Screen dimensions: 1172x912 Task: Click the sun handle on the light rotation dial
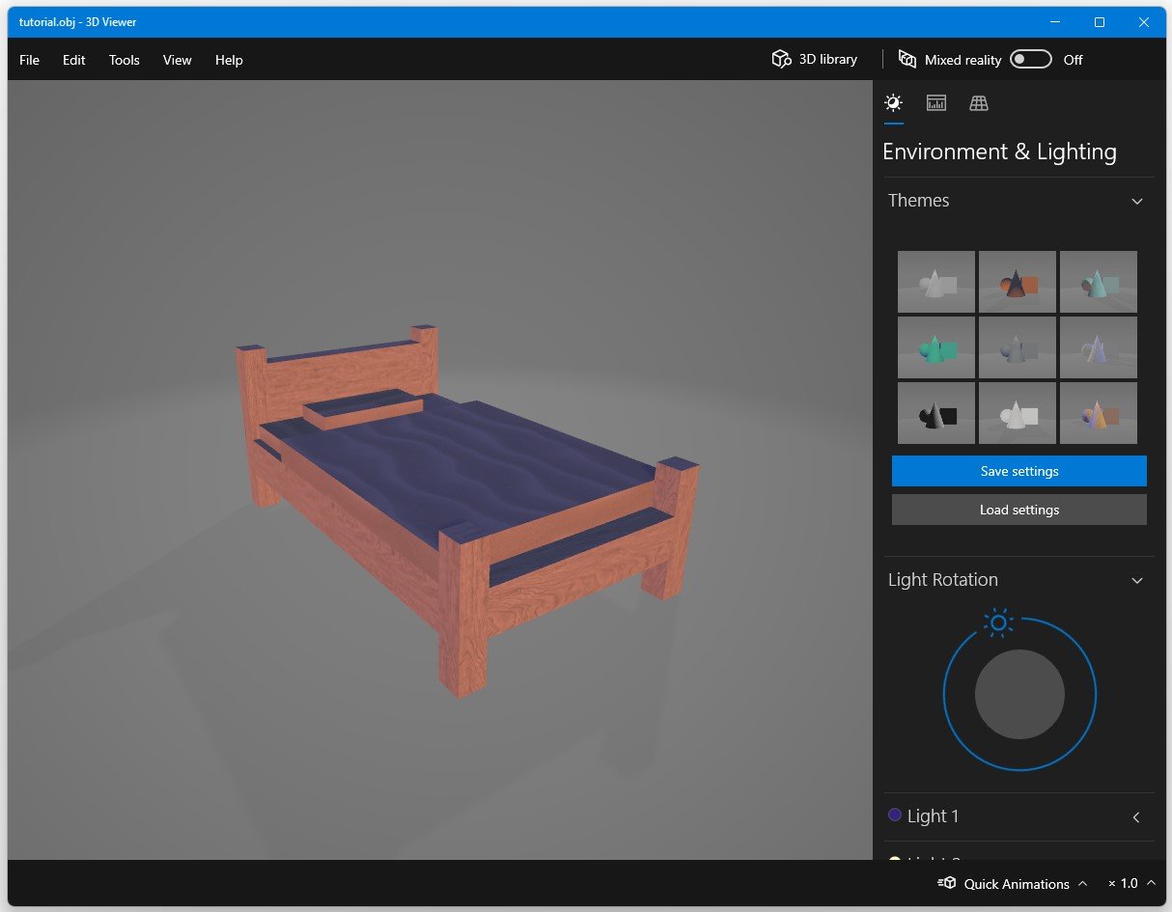1000,622
